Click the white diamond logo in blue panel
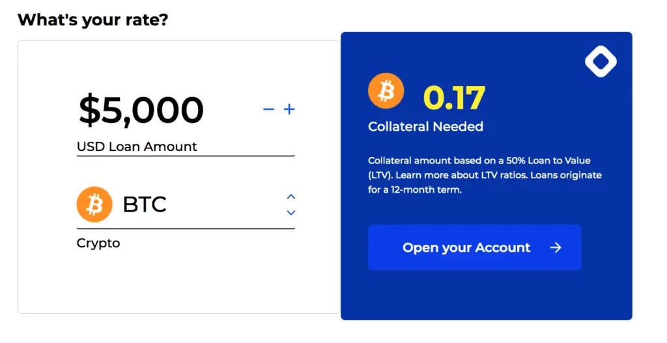The image size is (667, 343). click(x=601, y=61)
